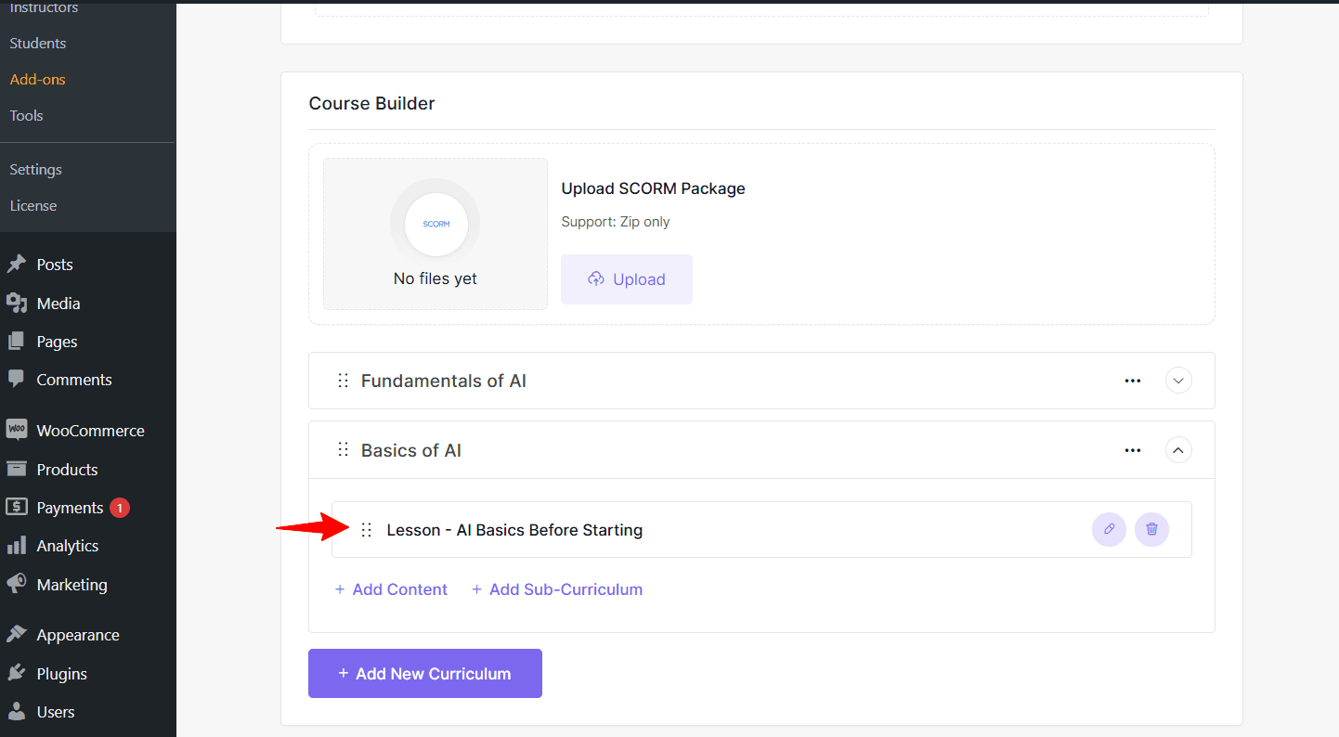
Task: Click the drag handle of the AI Basics lesson
Action: point(366,529)
